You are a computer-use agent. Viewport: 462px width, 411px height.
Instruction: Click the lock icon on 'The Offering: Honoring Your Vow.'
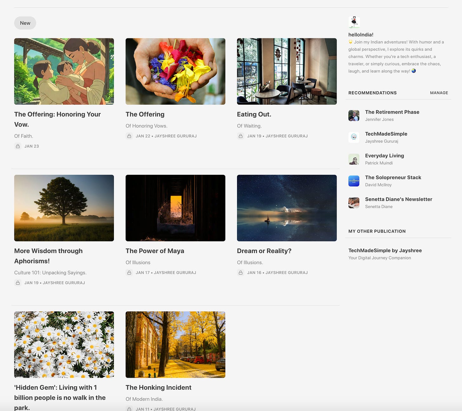coord(18,146)
